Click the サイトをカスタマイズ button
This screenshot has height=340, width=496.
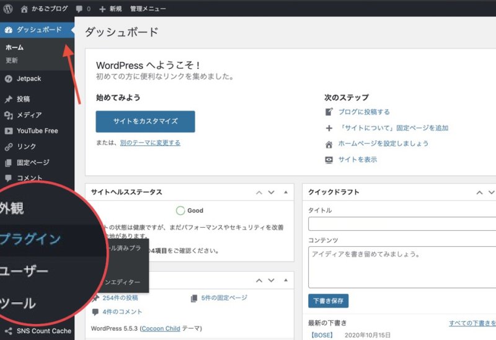[x=145, y=122]
